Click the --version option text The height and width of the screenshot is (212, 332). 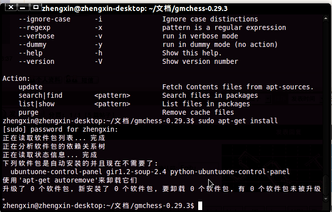36,61
